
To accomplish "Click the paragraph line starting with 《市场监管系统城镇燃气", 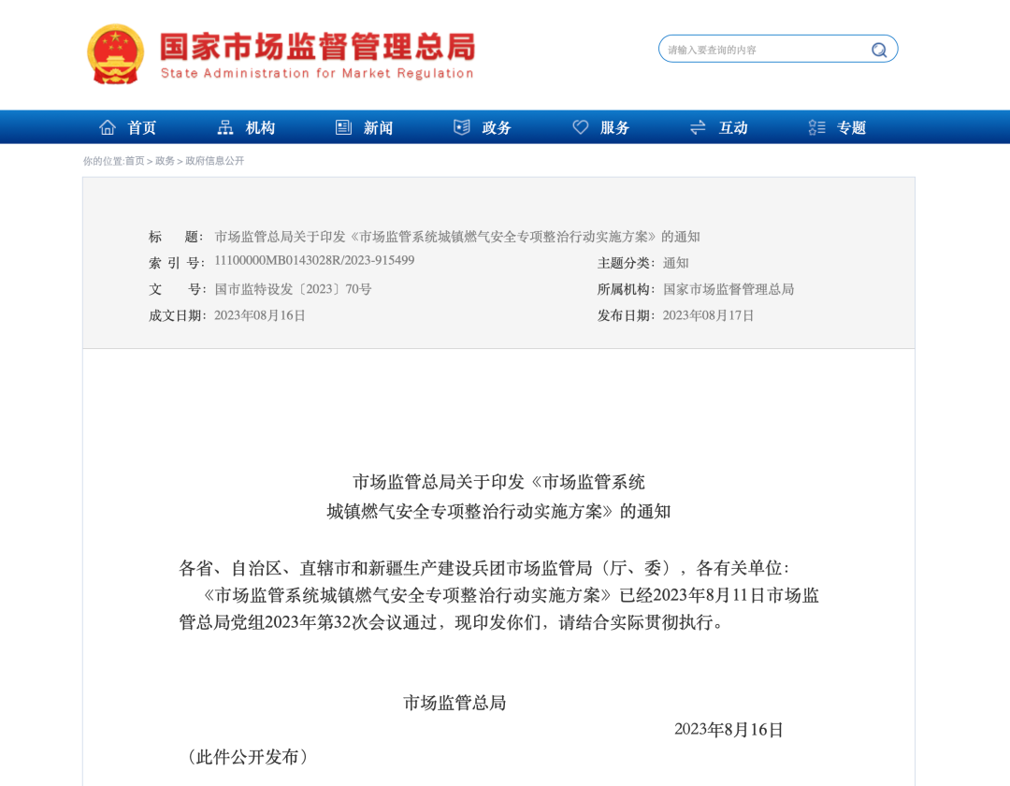I will pyautogui.click(x=510, y=595).
